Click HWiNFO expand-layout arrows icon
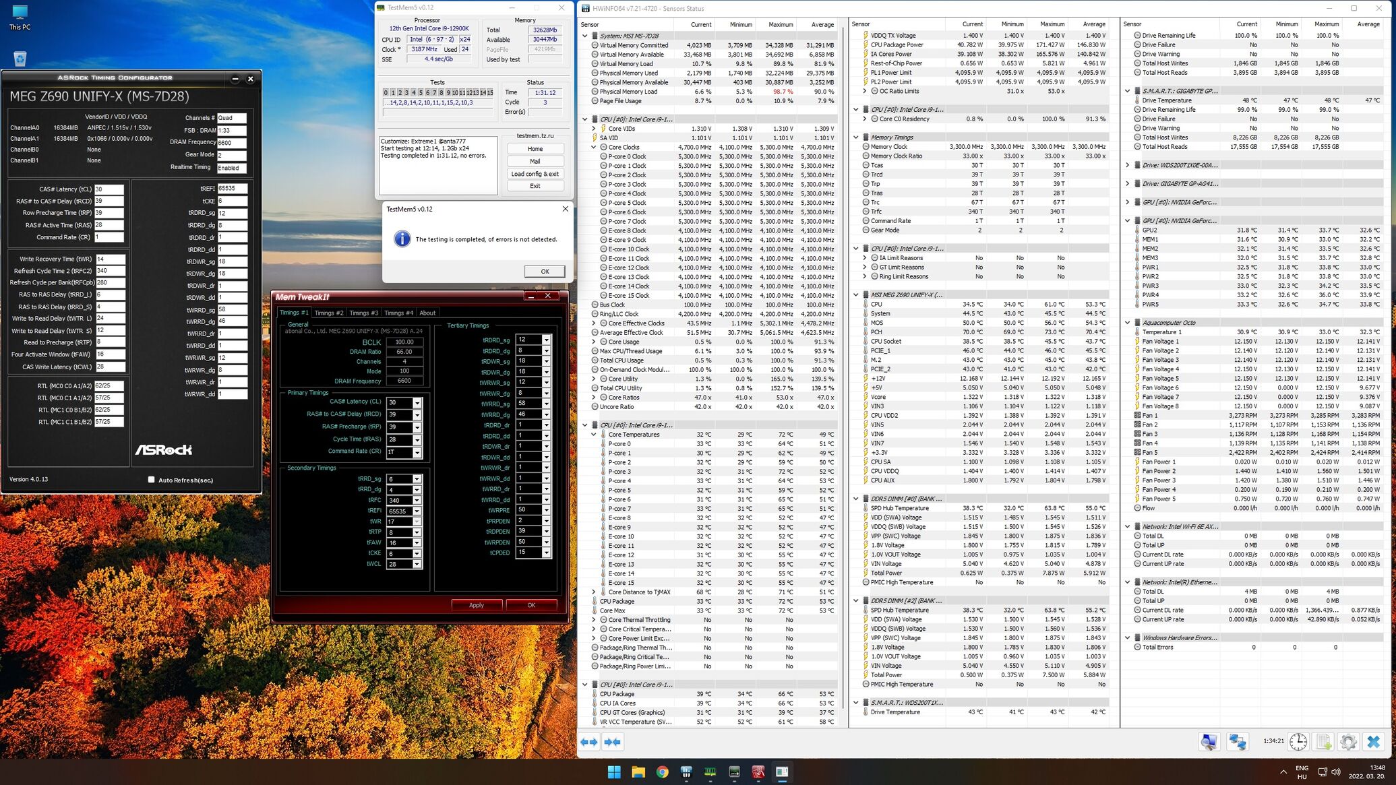This screenshot has height=785, width=1396. click(588, 742)
